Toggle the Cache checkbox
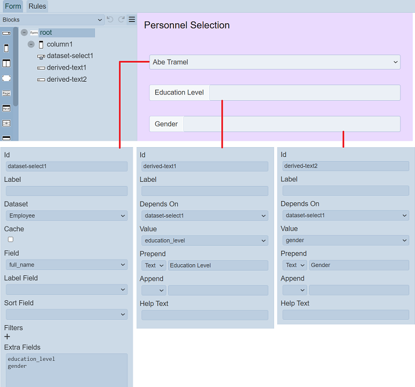The image size is (415, 387). (10, 239)
